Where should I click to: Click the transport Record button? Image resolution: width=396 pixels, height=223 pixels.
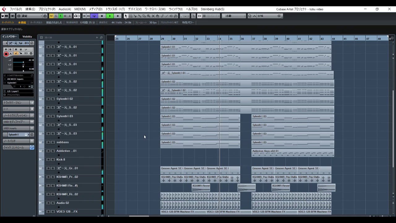click(x=118, y=16)
